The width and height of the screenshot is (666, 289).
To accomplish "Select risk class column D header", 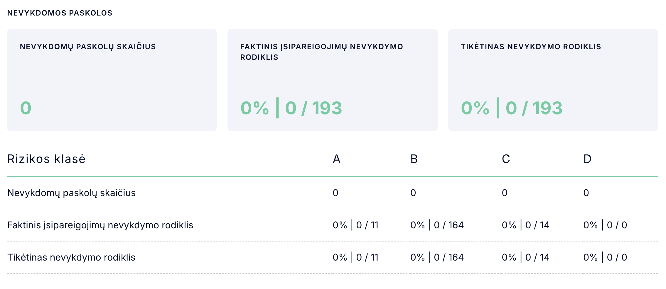I will [x=587, y=159].
